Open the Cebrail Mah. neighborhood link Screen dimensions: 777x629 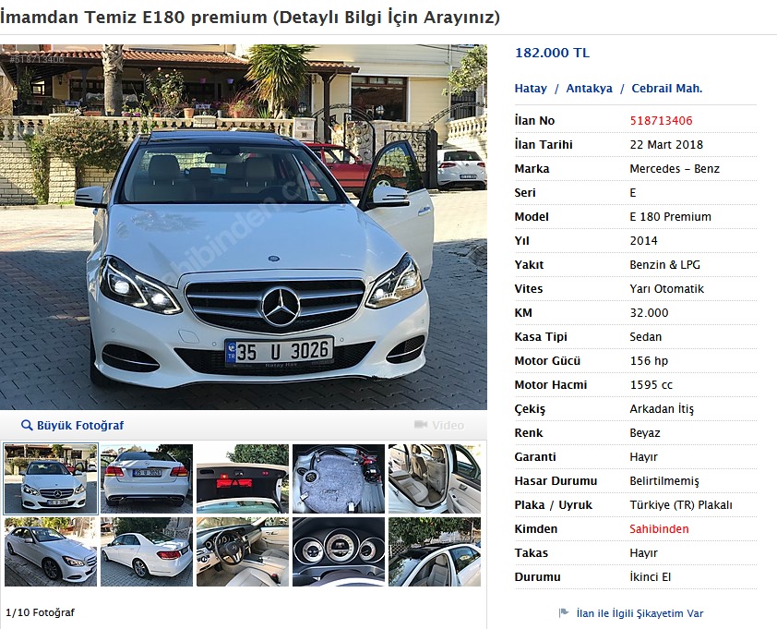[x=666, y=89]
